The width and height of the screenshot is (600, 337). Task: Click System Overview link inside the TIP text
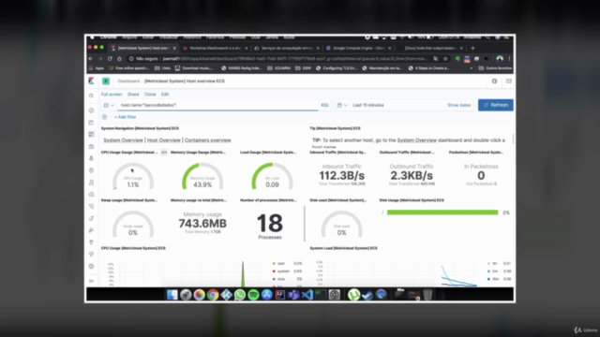point(416,140)
